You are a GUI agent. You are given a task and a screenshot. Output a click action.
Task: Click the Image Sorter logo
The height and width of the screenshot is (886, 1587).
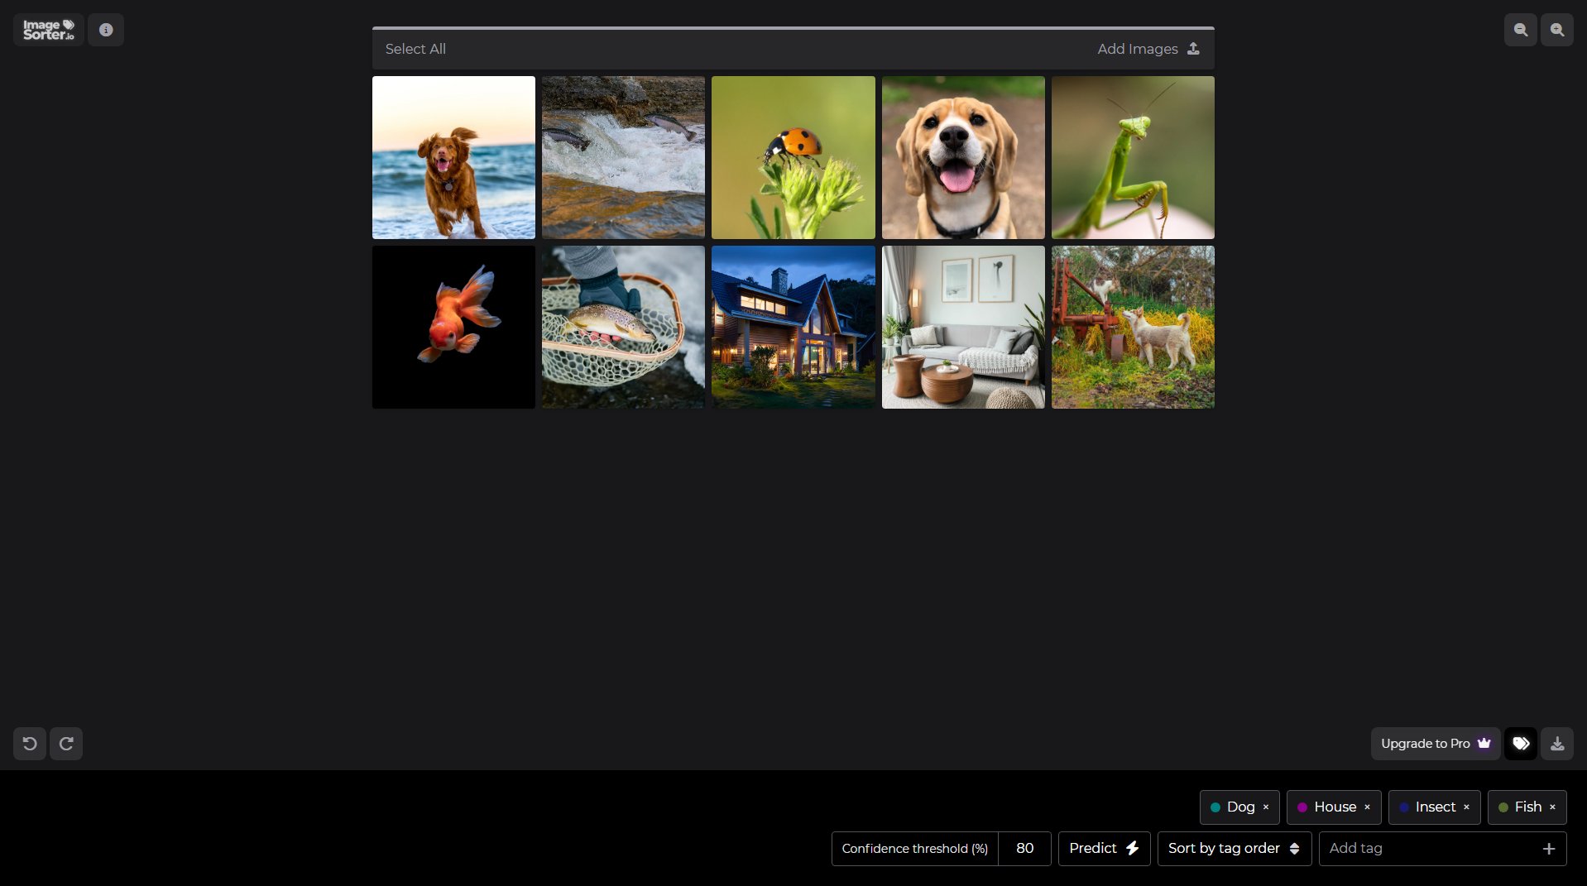[x=47, y=29]
